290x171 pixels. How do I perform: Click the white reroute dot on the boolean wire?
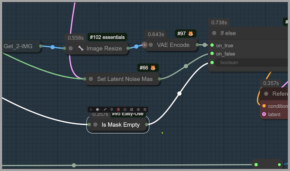[x=179, y=94]
